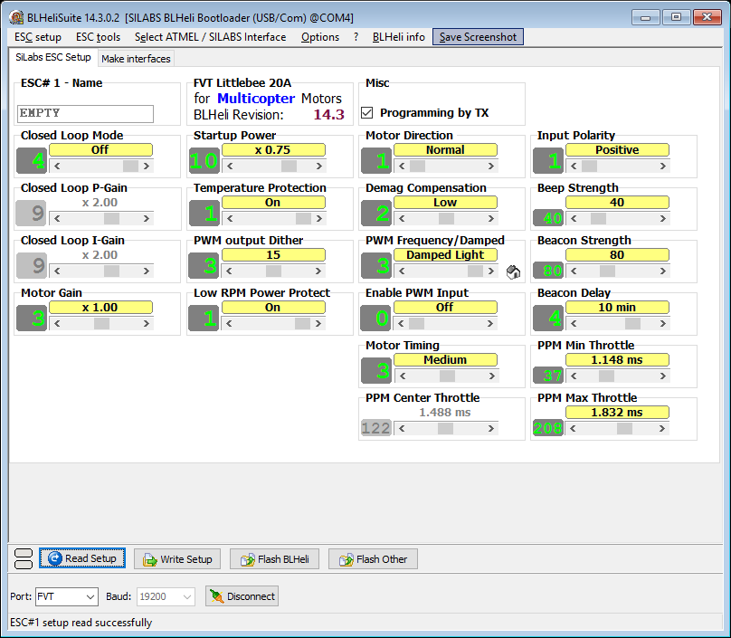Click the x 0.75 Startup Power value

272,149
